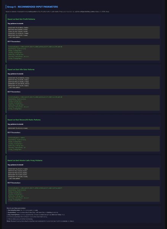Viewport: 167px width, 229px height.
Task: Click the top patterns list under Monte Carlo section
Action: pos(83,174)
